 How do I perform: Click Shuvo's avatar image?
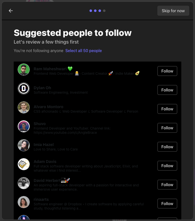(24, 126)
